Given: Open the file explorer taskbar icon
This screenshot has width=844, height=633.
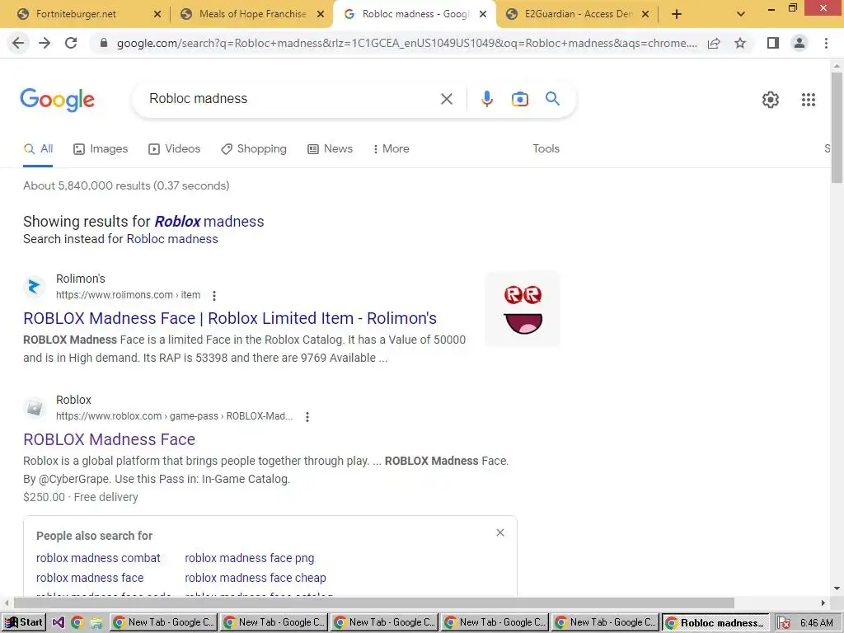Looking at the screenshot, I should point(96,623).
